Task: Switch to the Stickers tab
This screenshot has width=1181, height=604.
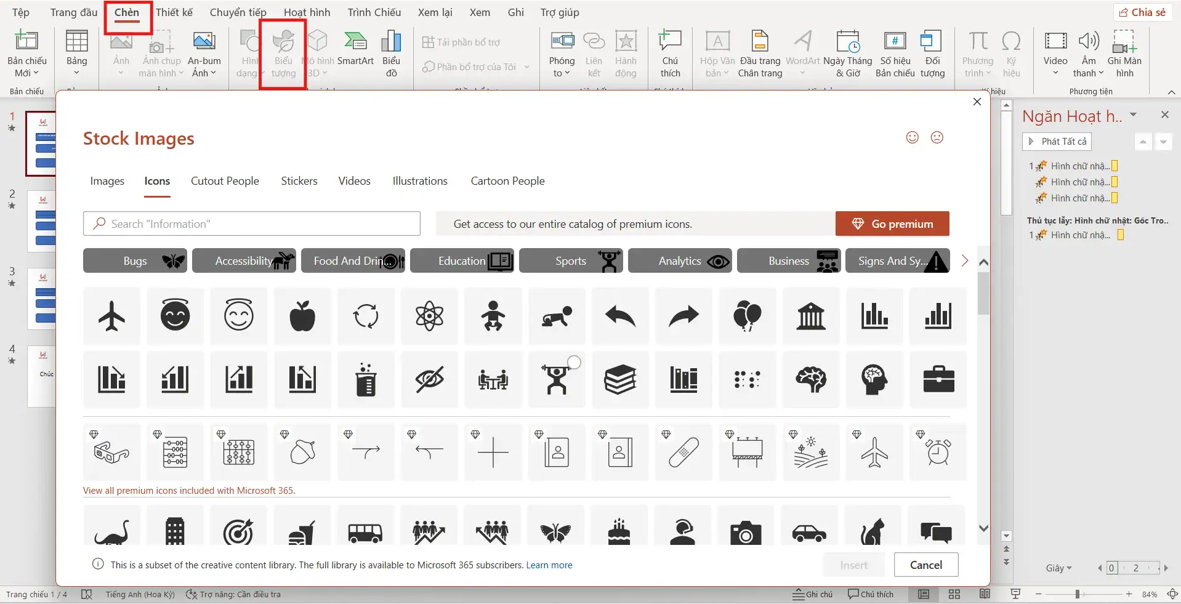Action: 299,181
